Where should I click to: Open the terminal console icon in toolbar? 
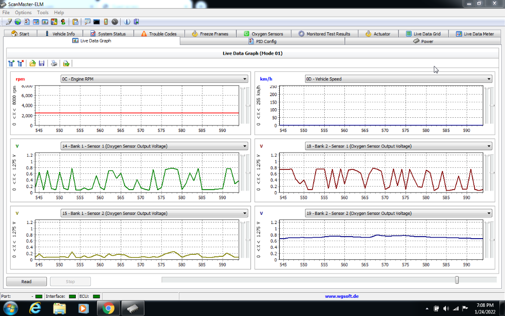point(96,22)
